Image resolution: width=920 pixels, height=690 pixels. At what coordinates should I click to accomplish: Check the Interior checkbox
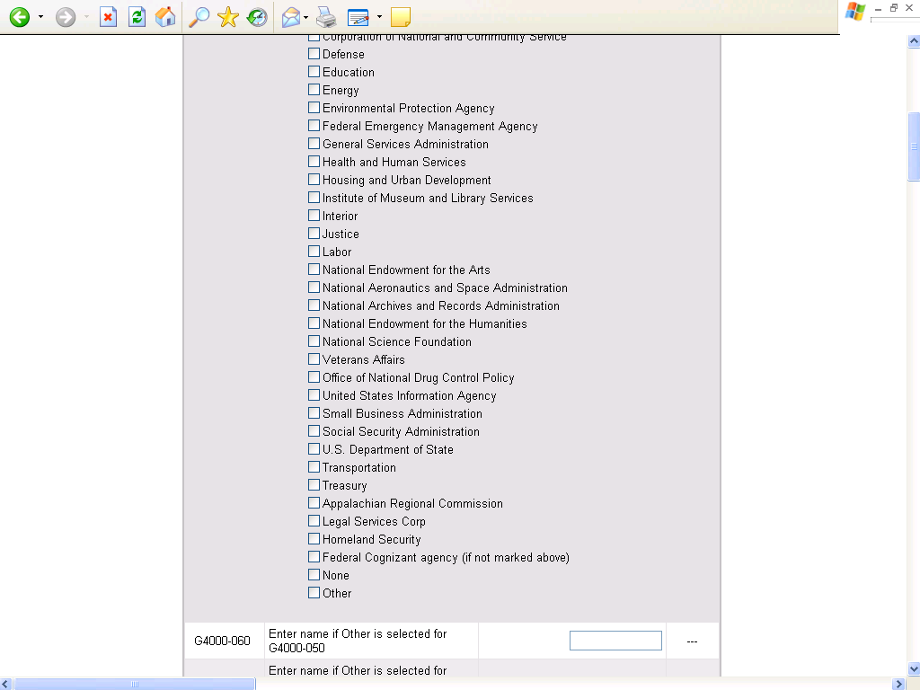[x=314, y=216]
